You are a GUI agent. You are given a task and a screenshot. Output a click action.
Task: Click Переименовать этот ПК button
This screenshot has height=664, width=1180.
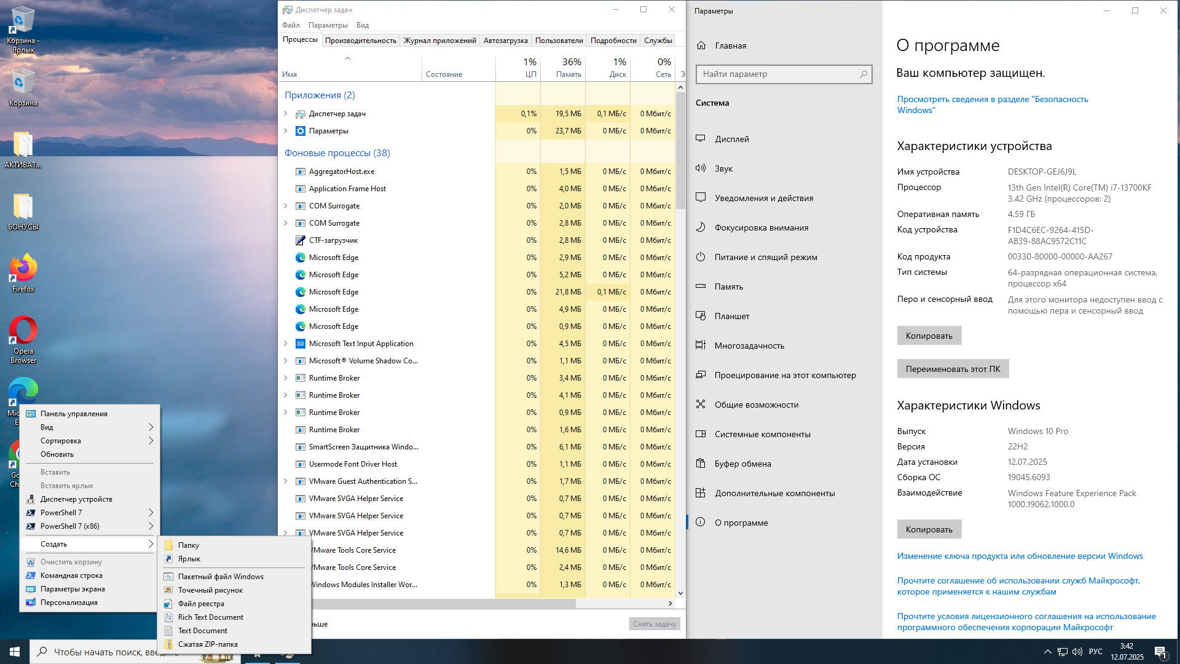[953, 369]
